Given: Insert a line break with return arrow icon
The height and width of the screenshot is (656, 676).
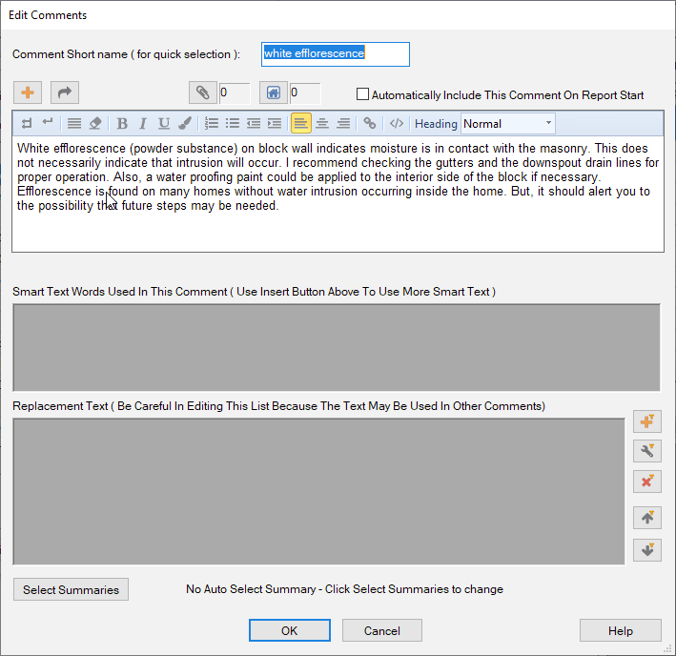Looking at the screenshot, I should tap(48, 123).
